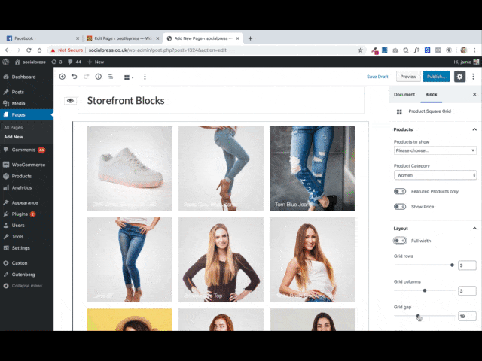
Task: Click the Grid gap number field
Action: pyautogui.click(x=467, y=316)
